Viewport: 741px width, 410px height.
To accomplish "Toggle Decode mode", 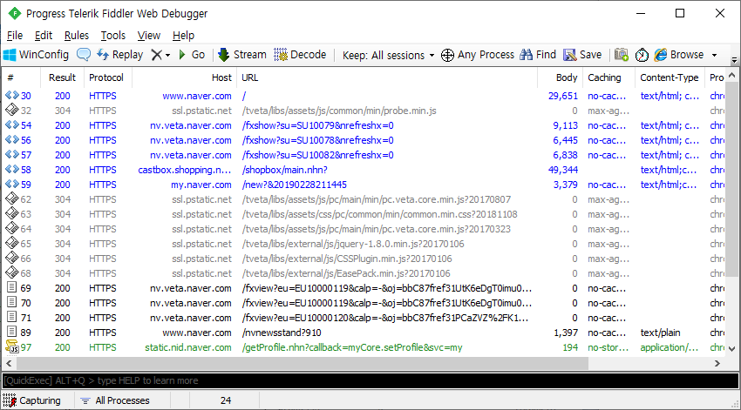I will click(300, 55).
